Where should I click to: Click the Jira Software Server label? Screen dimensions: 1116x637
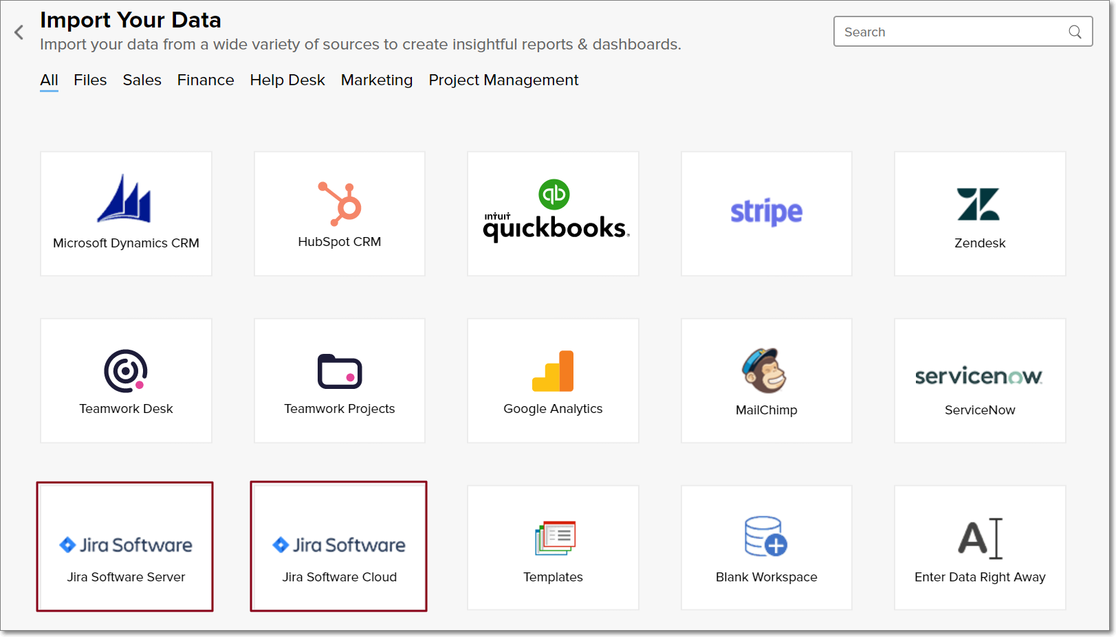click(126, 577)
